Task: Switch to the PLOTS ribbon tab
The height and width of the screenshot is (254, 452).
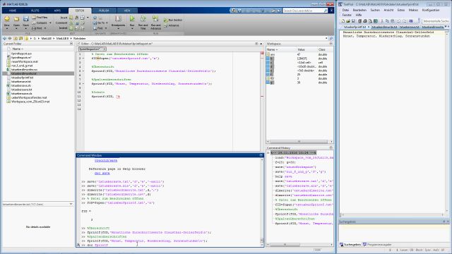Action: (x=35, y=11)
